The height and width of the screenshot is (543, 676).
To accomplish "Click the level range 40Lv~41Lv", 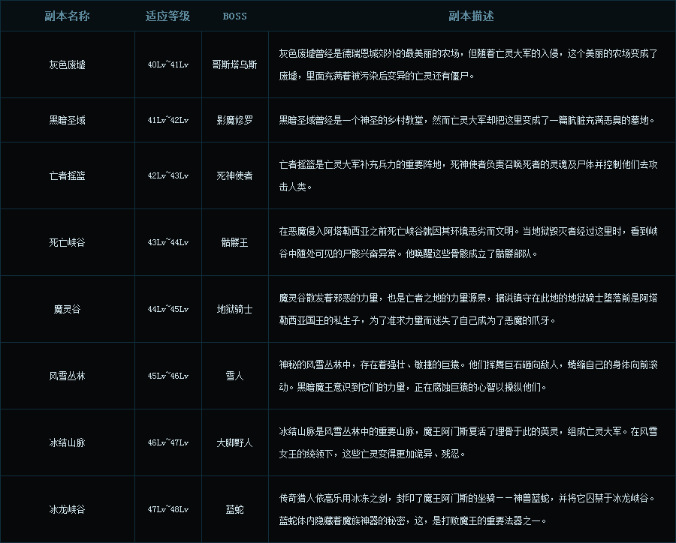I will click(x=167, y=64).
